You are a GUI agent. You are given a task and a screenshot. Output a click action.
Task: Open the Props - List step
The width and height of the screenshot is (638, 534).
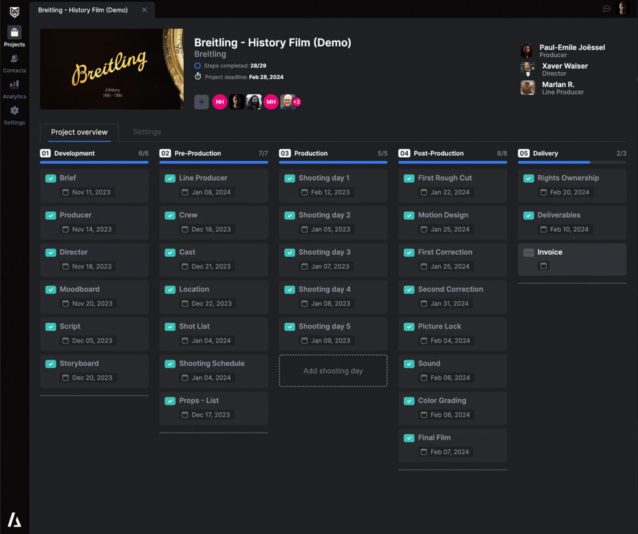pos(214,408)
